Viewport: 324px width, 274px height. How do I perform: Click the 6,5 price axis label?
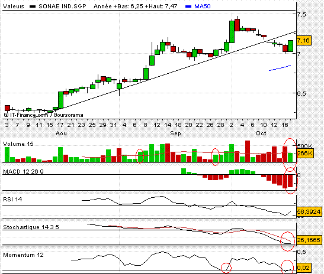[x=301, y=93]
